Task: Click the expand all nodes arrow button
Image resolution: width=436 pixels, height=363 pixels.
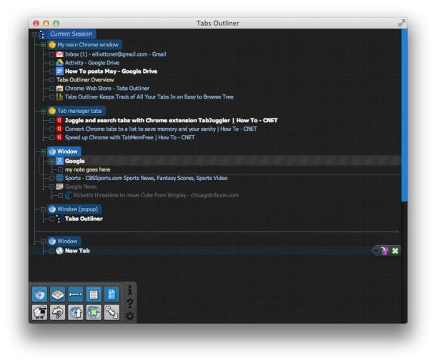Action: point(112,312)
